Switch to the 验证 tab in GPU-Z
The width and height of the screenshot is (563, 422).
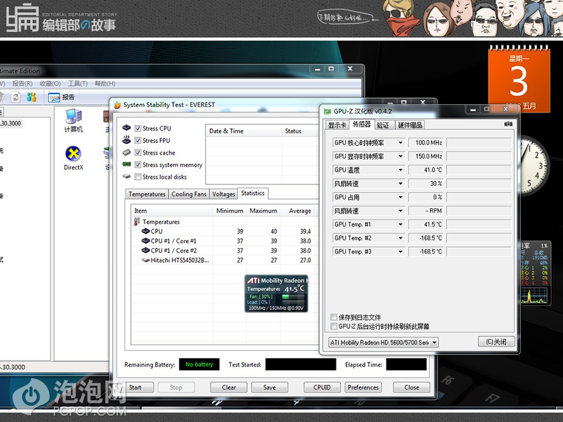pos(383,125)
